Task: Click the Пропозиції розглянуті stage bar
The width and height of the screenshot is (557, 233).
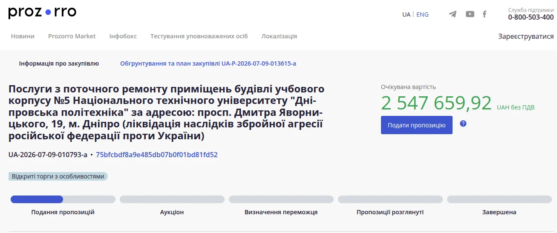Action: click(390, 199)
